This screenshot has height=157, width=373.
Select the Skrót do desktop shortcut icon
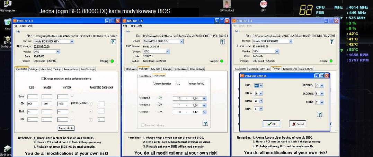[x=7, y=151]
